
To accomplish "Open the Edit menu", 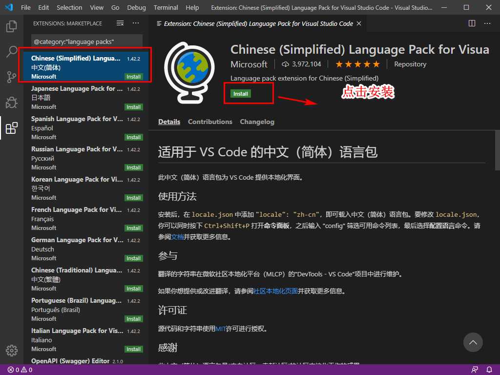I will click(43, 7).
